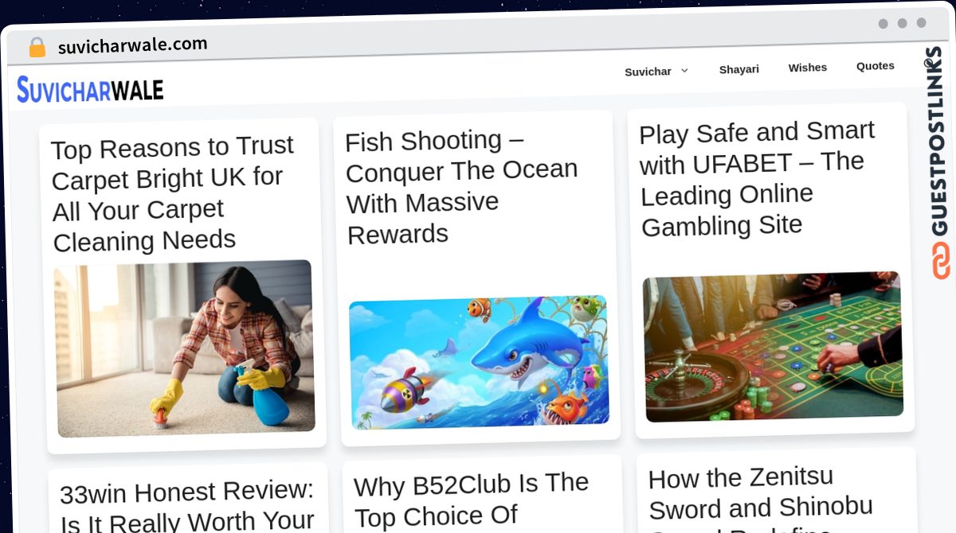Image resolution: width=956 pixels, height=533 pixels.
Task: Click the carpet cleaning woman thumbnail
Action: 184,348
